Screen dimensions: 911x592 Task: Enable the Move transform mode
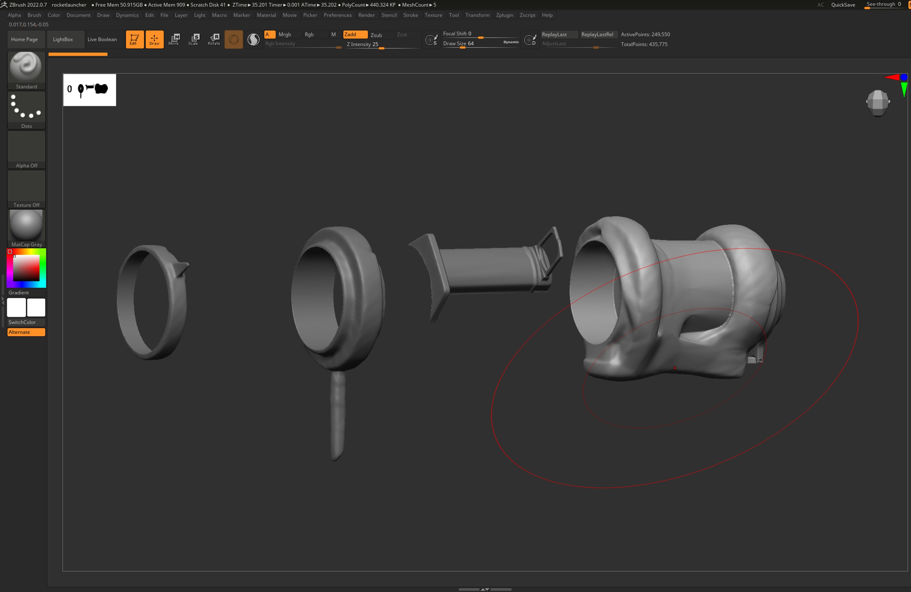tap(174, 39)
